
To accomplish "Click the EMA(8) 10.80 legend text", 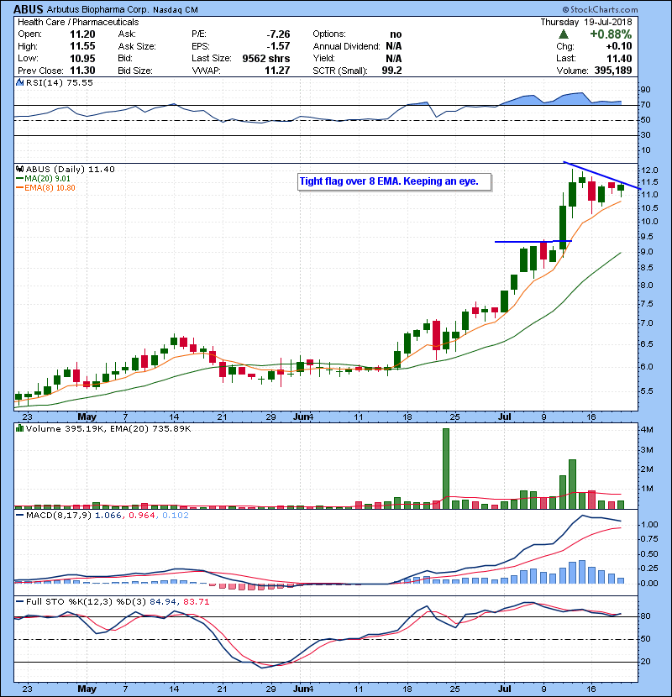I will tap(50, 188).
